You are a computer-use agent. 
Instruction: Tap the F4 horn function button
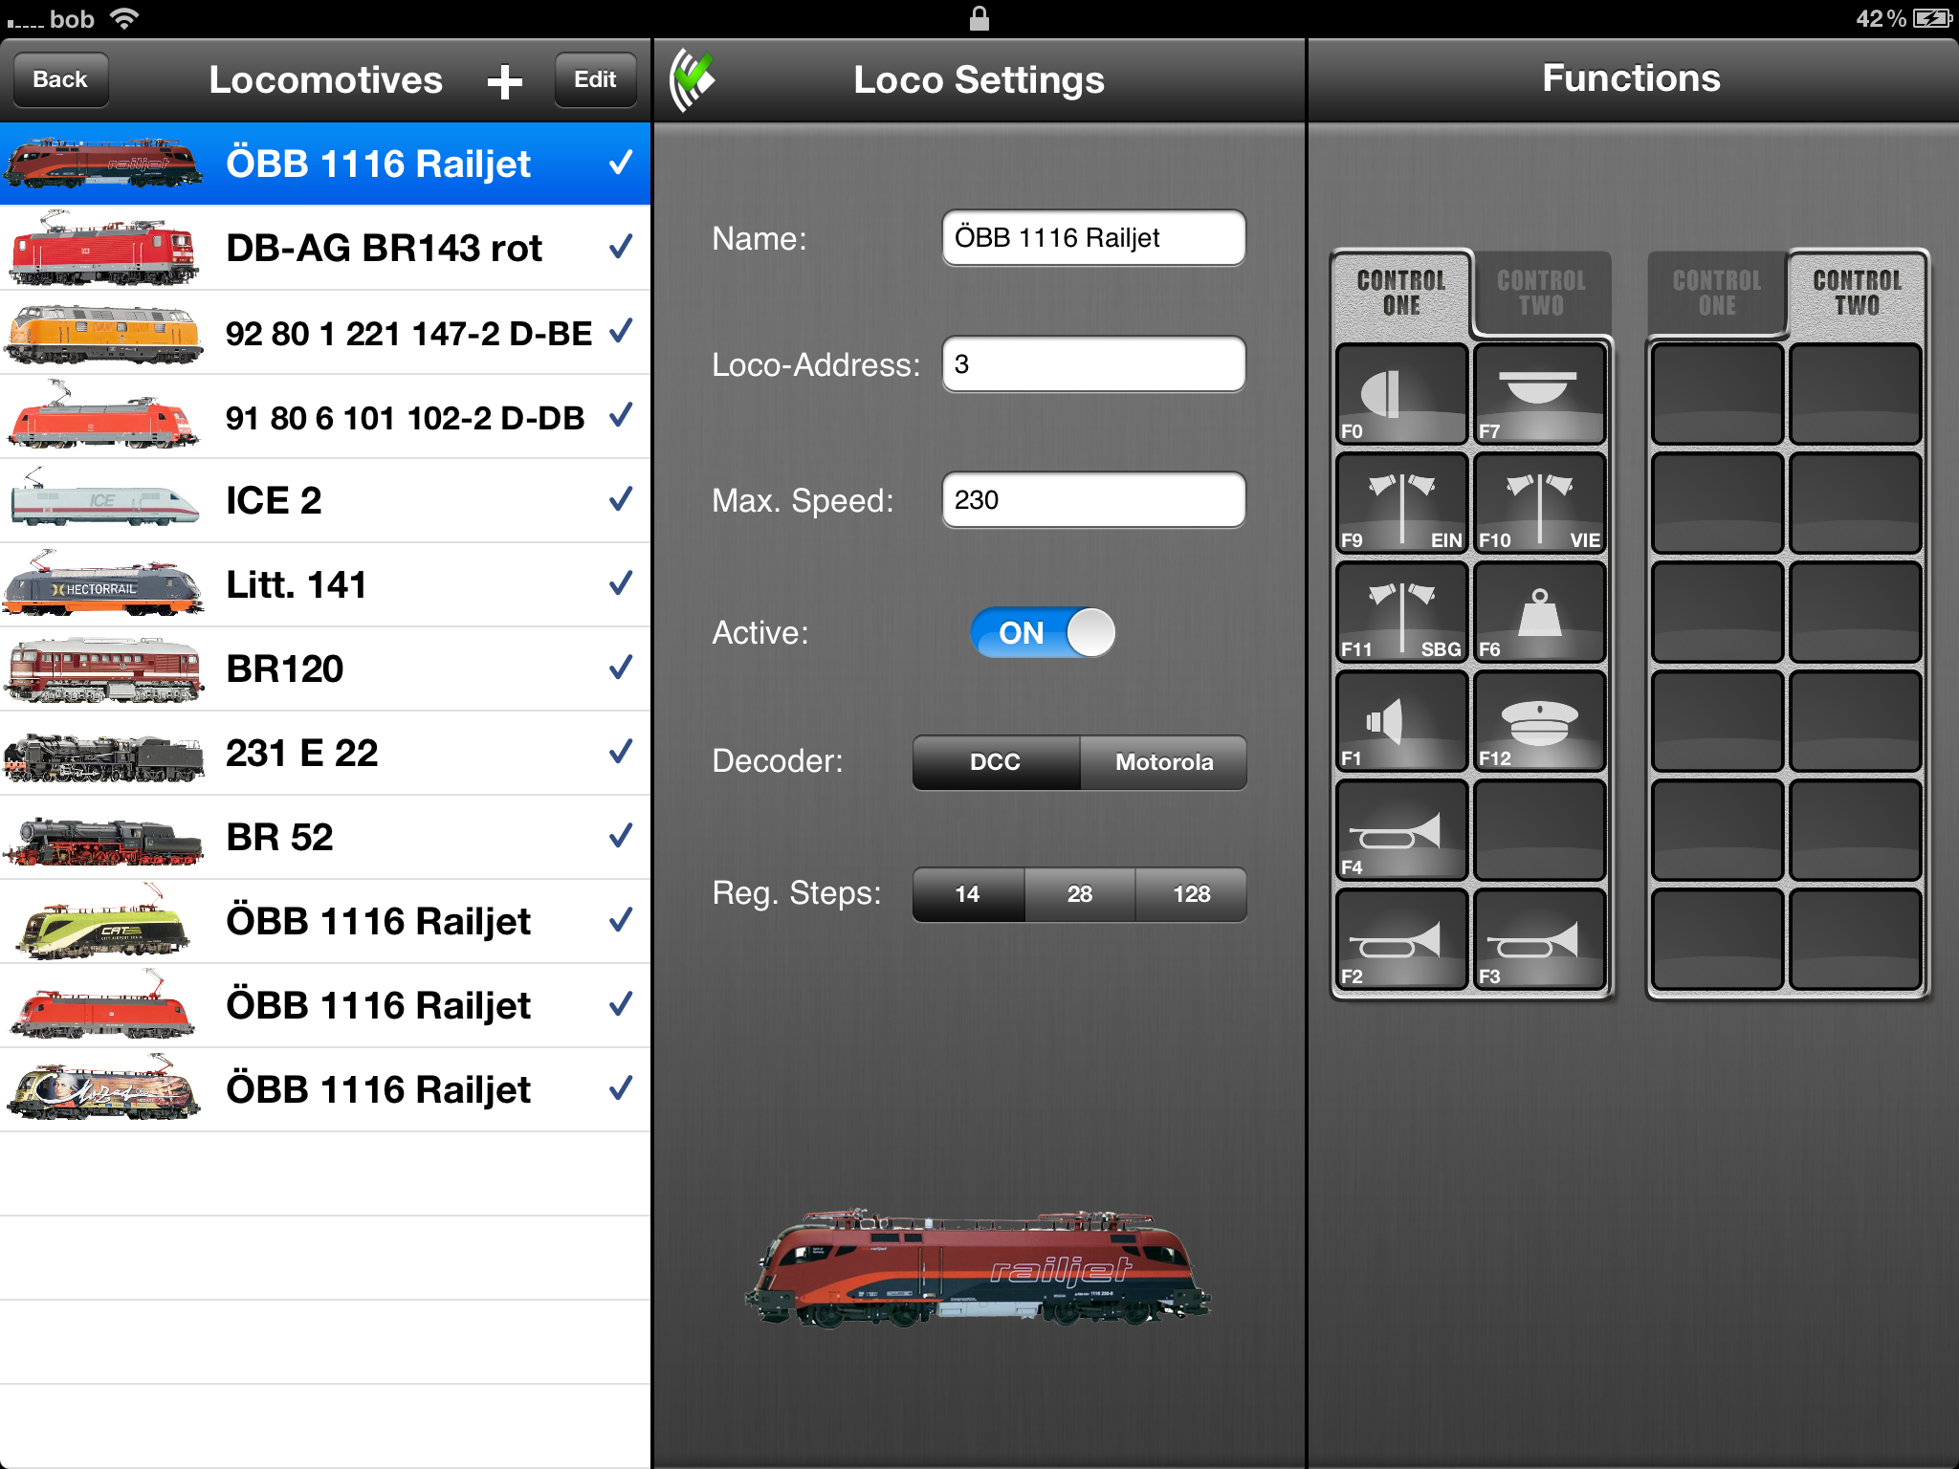(x=1401, y=830)
